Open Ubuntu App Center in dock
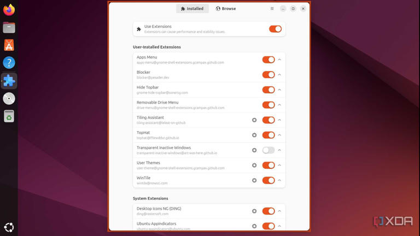 coord(9,45)
